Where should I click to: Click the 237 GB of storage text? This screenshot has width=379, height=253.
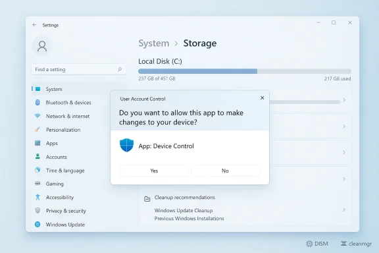point(157,78)
